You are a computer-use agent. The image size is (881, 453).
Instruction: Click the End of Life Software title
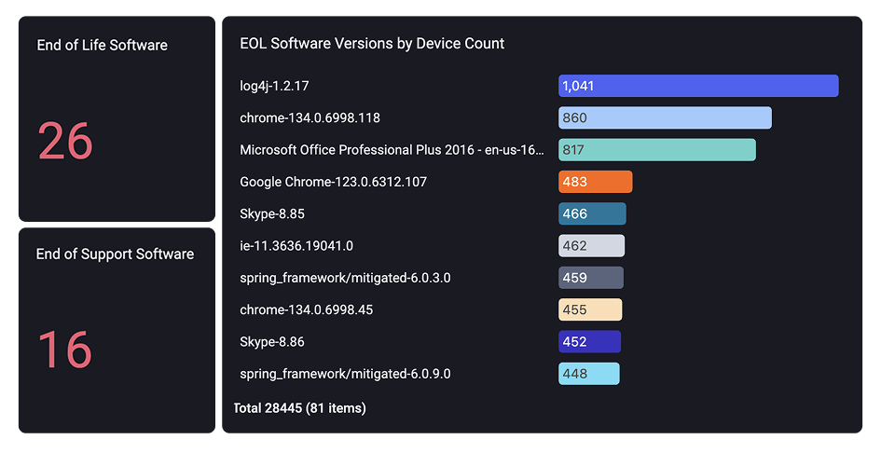point(103,46)
